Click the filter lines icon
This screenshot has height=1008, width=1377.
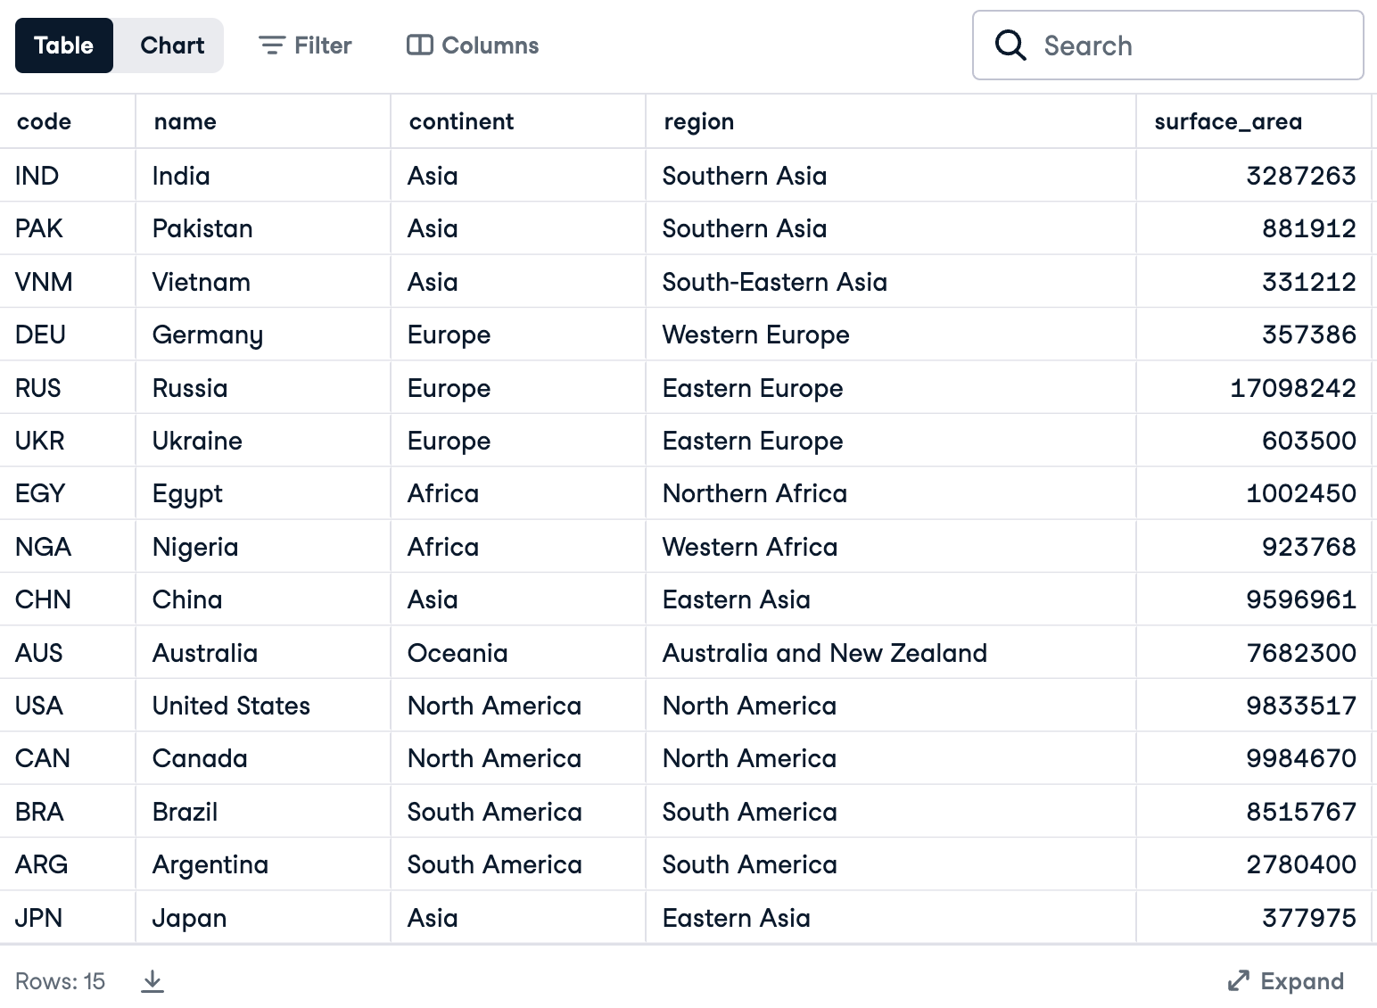[x=271, y=45]
